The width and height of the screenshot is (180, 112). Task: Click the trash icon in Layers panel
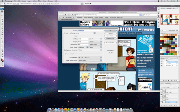coord(177,105)
